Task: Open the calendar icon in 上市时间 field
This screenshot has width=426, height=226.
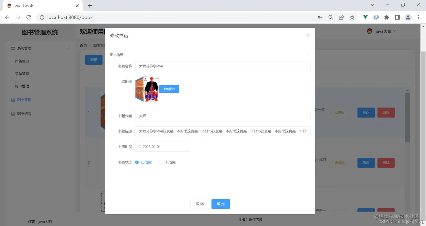Action: click(139, 147)
